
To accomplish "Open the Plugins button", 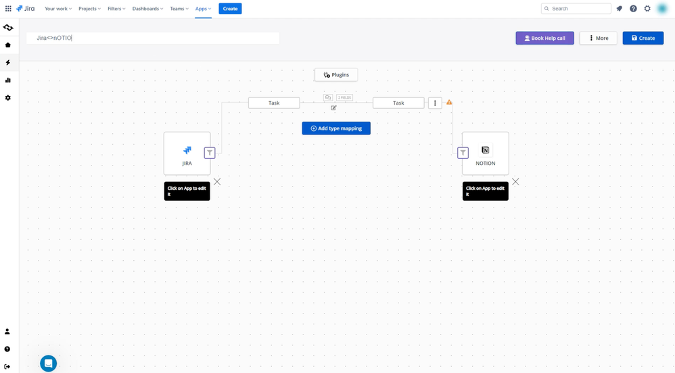I will point(336,75).
